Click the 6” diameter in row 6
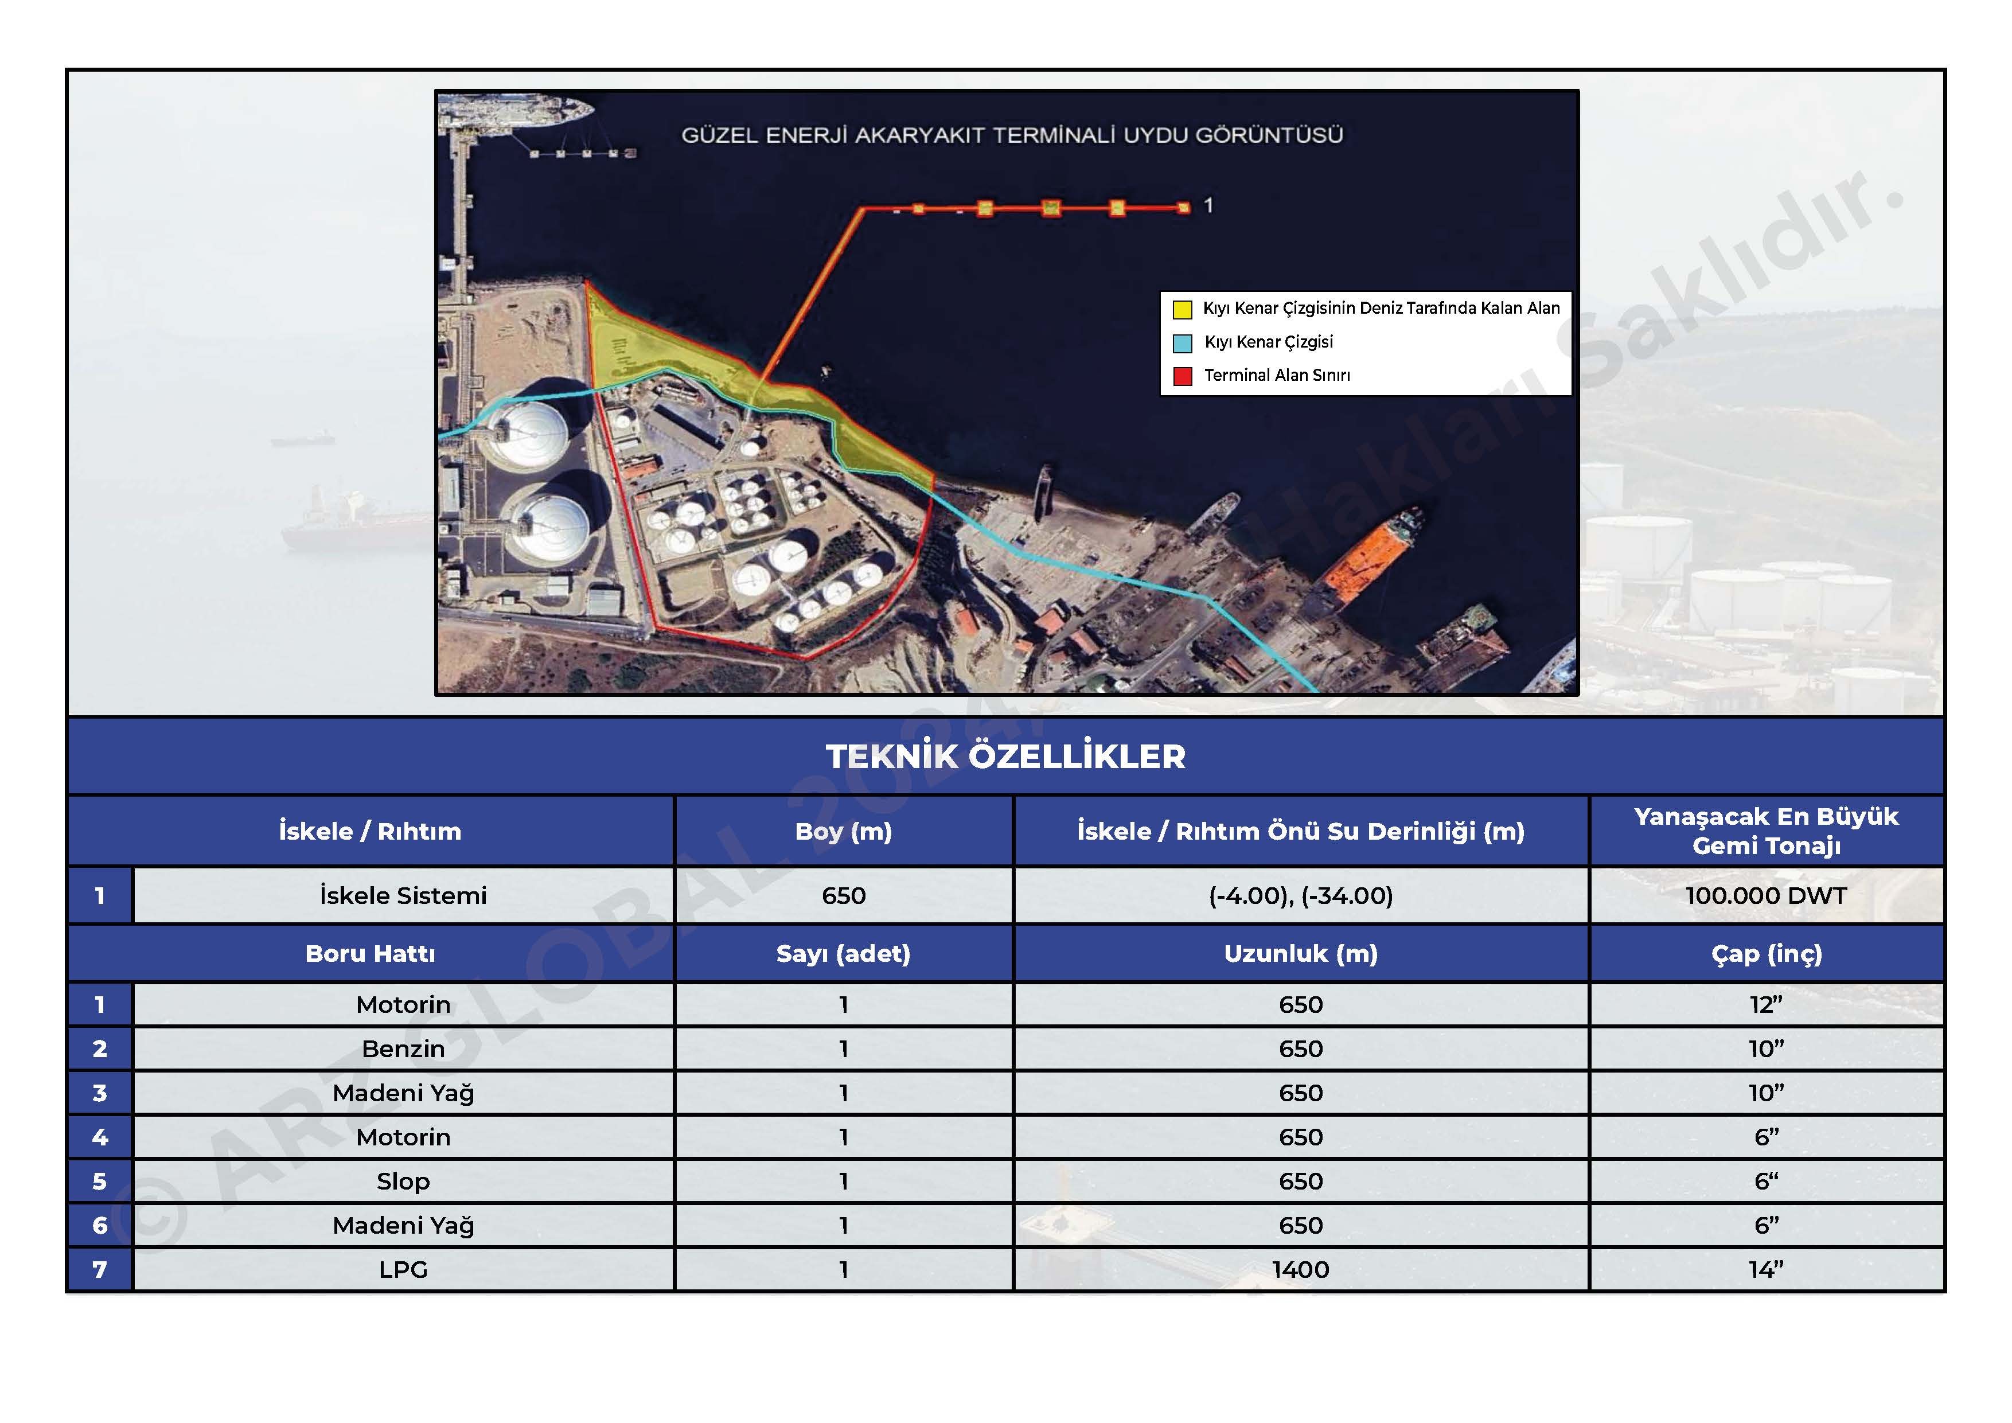2012x1423 pixels. [1766, 1225]
